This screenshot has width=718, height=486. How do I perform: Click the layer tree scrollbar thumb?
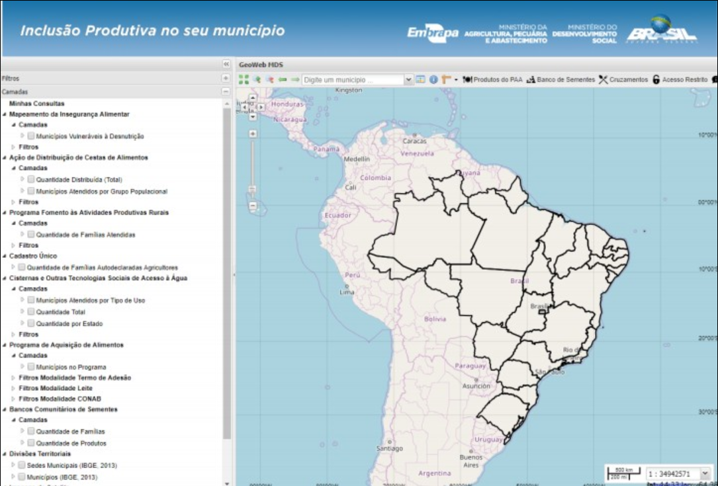pos(227,274)
